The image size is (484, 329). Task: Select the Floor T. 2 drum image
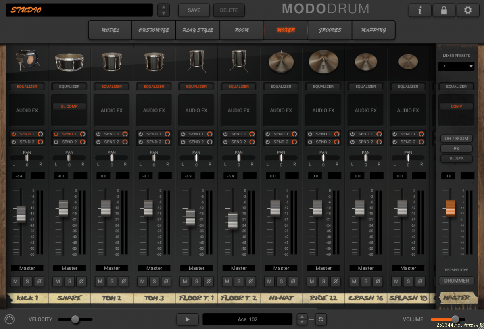tap(239, 61)
